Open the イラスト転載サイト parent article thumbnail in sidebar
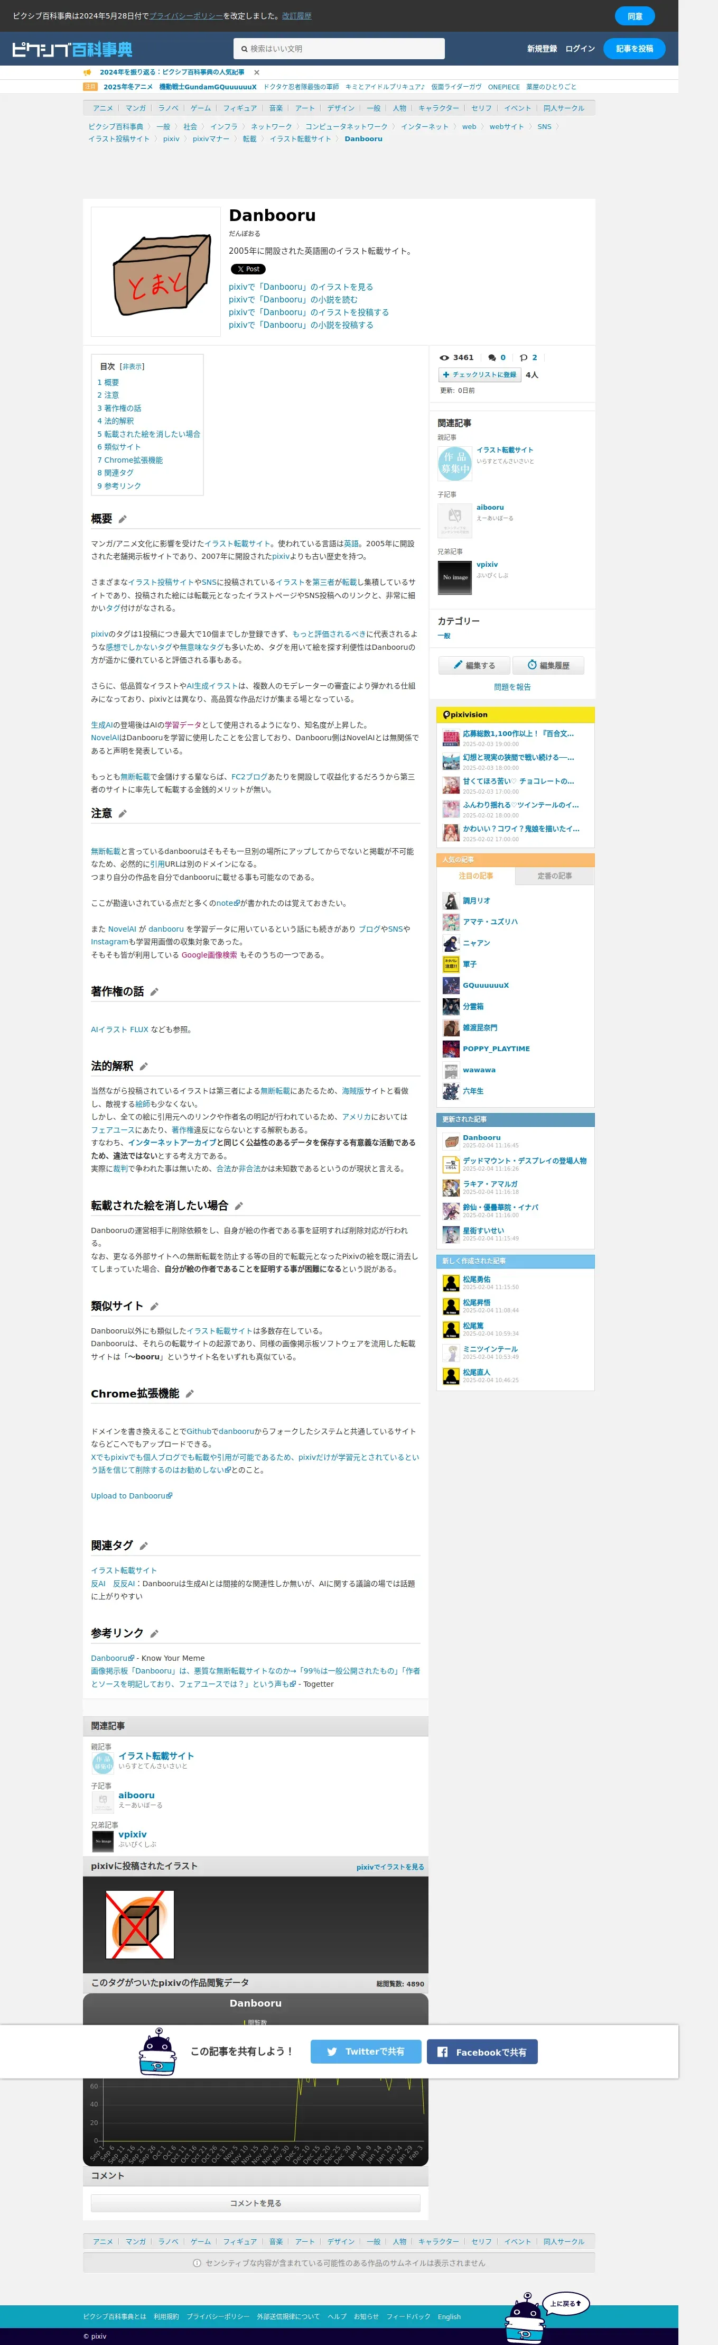This screenshot has height=2345, width=718. pos(454,463)
